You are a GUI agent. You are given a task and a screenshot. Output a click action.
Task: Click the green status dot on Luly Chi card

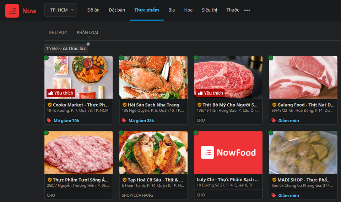pyautogui.click(x=196, y=133)
